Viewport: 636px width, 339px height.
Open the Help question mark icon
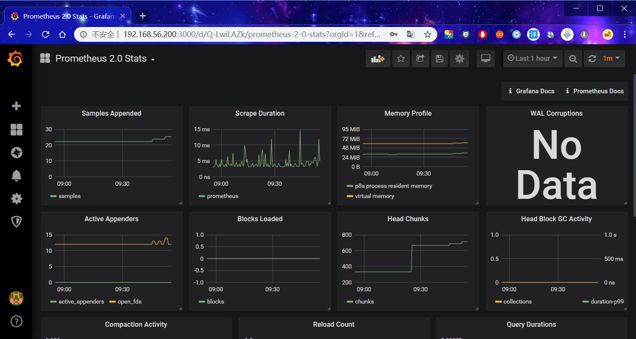(x=16, y=321)
